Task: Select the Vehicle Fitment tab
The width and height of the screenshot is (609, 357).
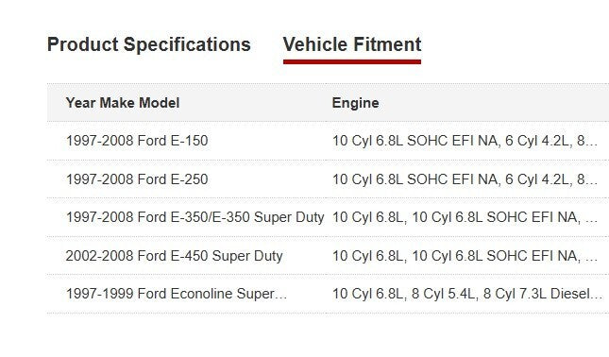Action: coord(352,44)
